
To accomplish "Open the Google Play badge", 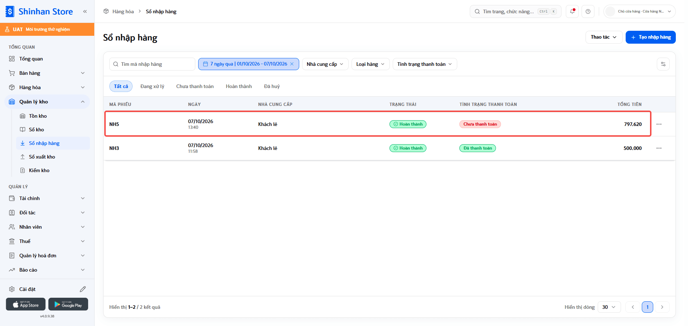I will click(68, 304).
